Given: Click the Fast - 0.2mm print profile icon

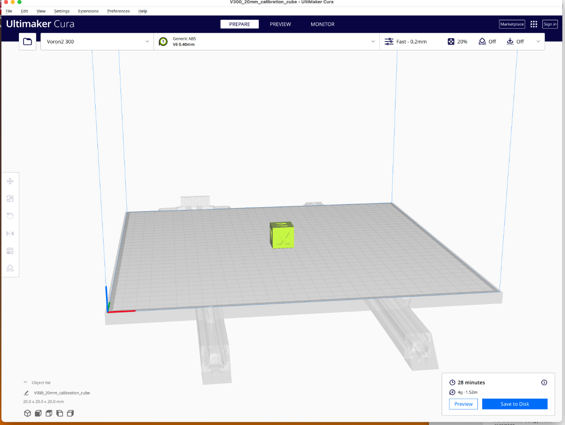Looking at the screenshot, I should tap(389, 41).
